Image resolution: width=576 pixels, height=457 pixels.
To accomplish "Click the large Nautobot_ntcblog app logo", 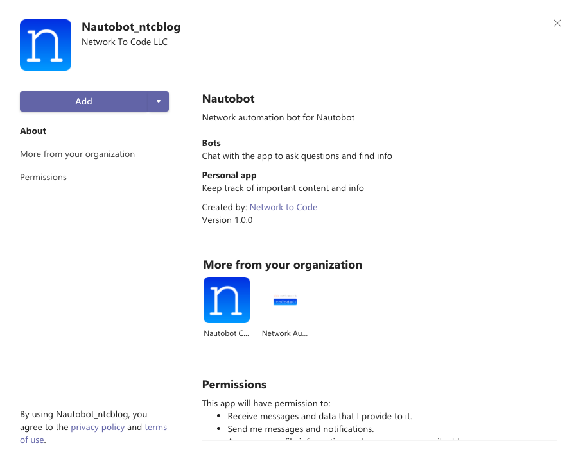I will click(x=46, y=45).
